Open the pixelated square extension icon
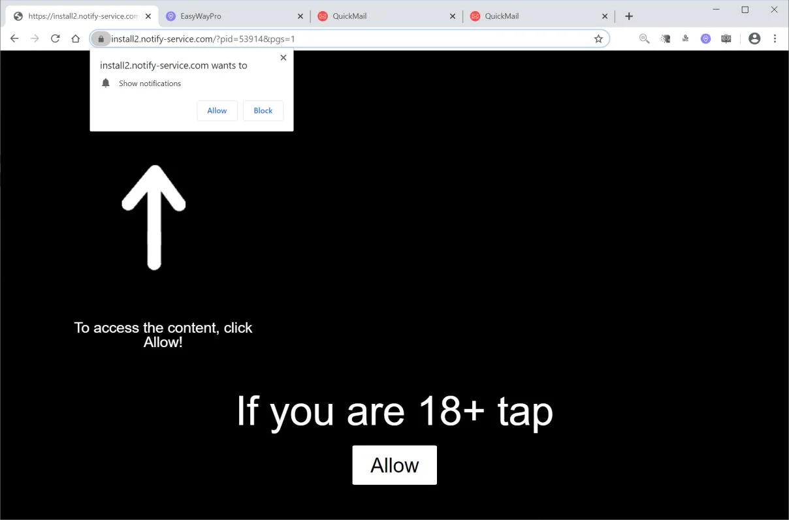Screen dimensions: 789x520 tap(665, 38)
